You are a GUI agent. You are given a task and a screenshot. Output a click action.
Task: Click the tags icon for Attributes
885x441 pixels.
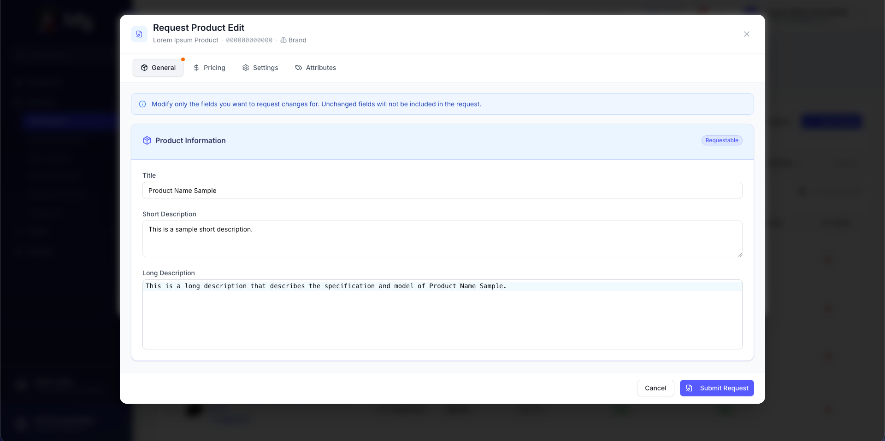[x=299, y=68]
